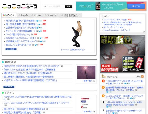Open 逗子ストーカー 神奈川県警 headline
Viewport: 148px width, 114px height.
click(30, 80)
